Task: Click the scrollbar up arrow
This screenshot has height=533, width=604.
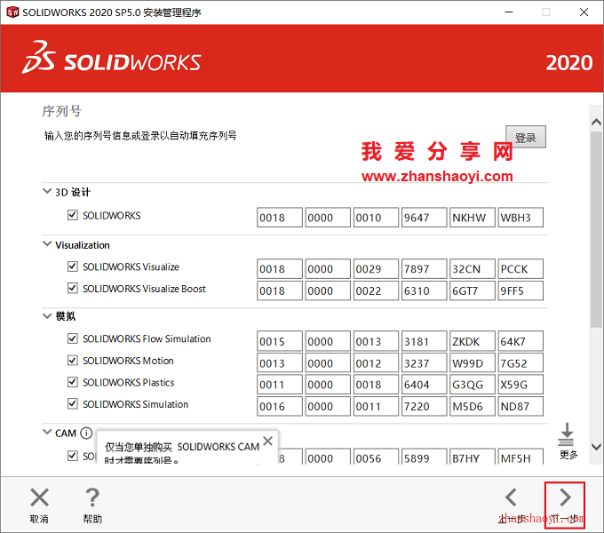Action: (596, 122)
